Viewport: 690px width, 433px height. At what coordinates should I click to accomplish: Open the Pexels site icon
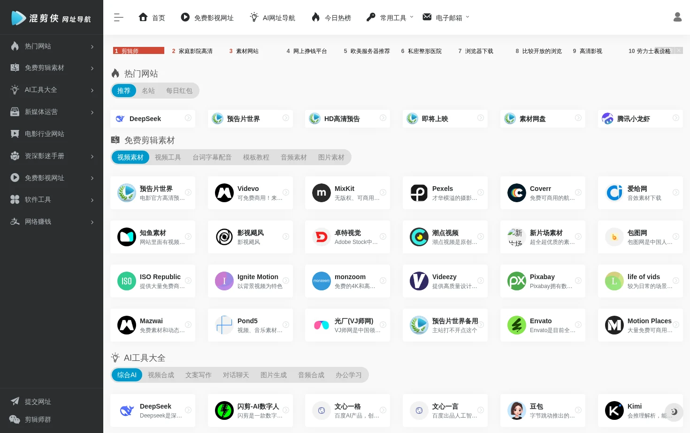[x=419, y=193]
